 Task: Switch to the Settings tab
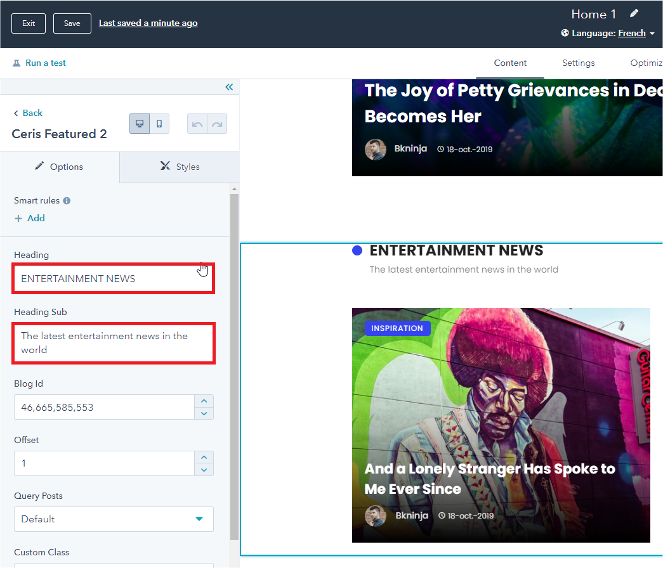[x=578, y=63]
